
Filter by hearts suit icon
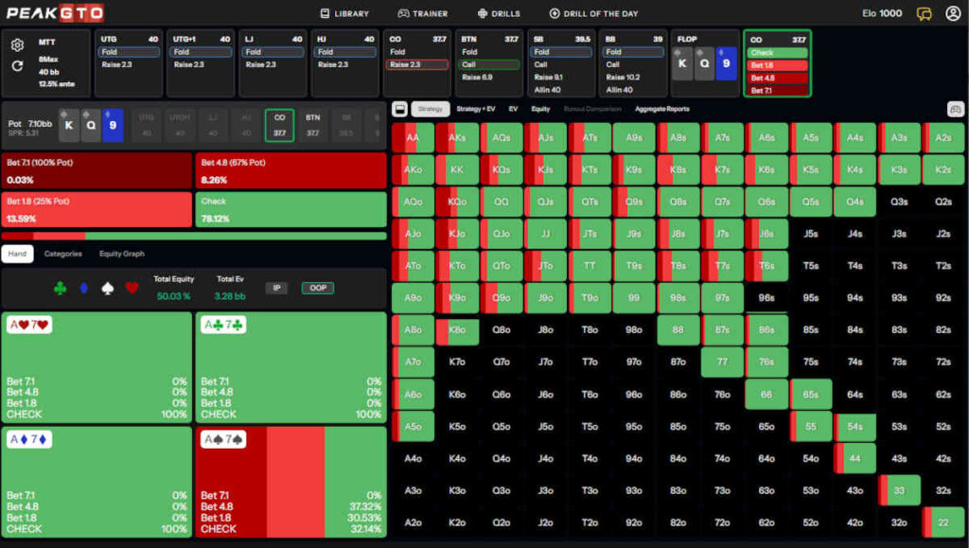132,289
